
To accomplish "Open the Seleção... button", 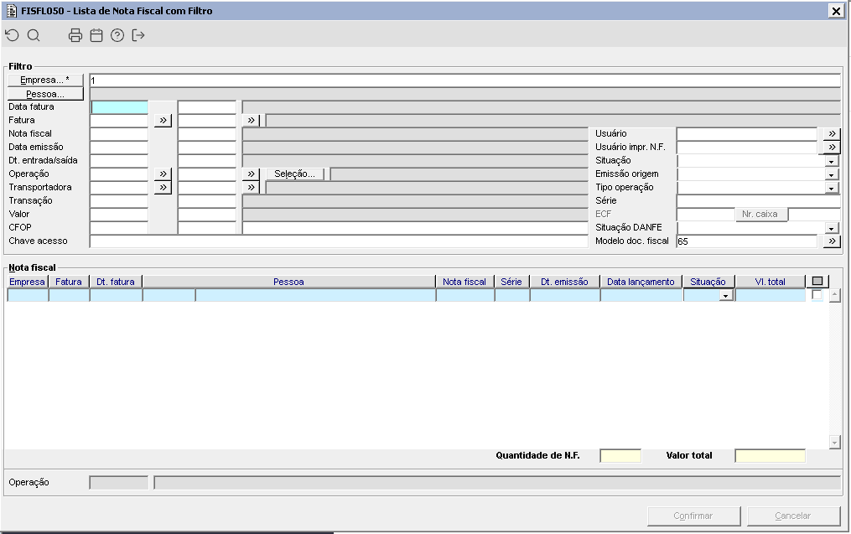I will [x=294, y=174].
